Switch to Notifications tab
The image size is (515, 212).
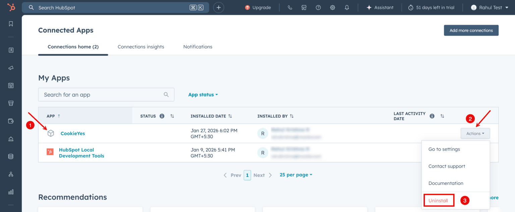(198, 47)
